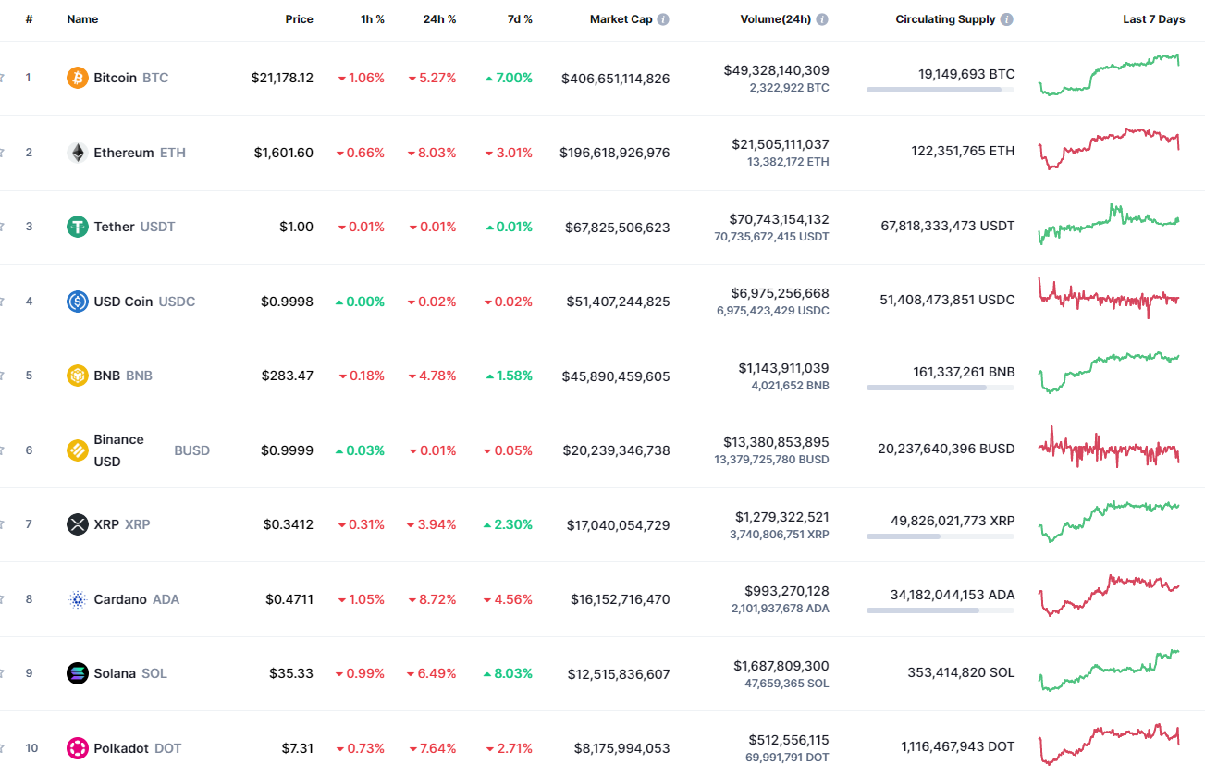Sort the table by 24h % column
This screenshot has width=1205, height=776.
pos(438,18)
